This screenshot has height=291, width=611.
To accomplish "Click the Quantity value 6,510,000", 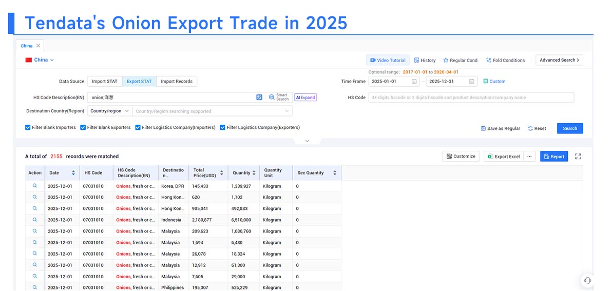I will click(241, 220).
